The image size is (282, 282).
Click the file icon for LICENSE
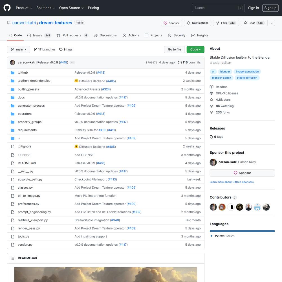pos(13,155)
